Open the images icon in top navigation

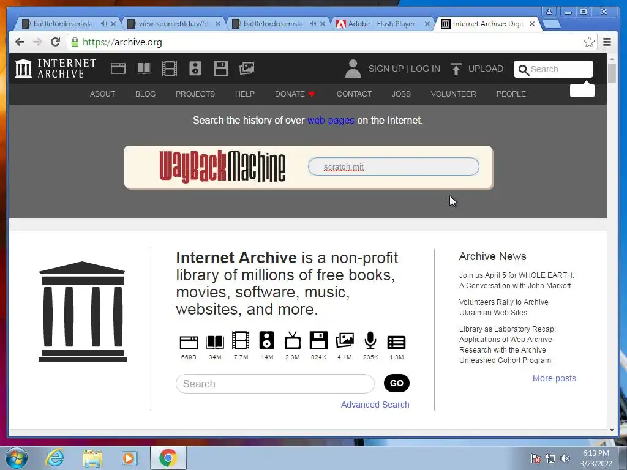[247, 69]
